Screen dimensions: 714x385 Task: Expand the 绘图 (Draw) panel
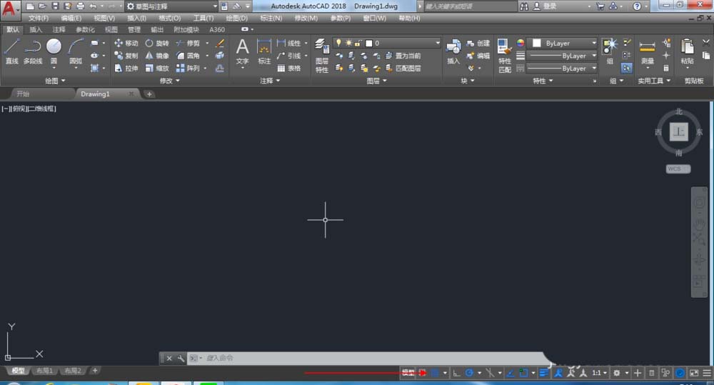click(x=55, y=81)
